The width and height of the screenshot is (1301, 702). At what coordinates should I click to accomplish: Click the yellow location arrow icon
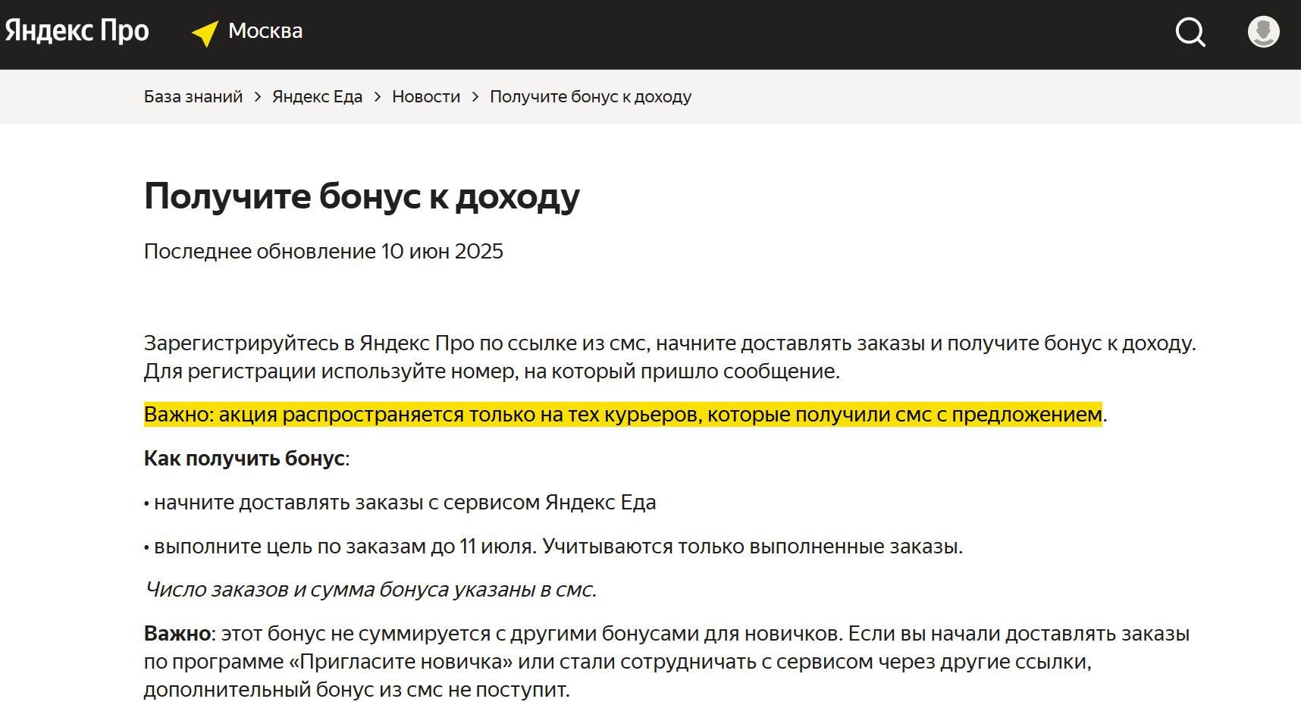(205, 33)
